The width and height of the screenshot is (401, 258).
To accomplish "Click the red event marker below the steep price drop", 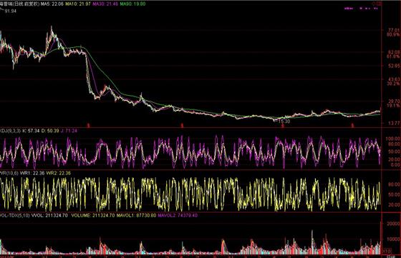I will (89, 125).
